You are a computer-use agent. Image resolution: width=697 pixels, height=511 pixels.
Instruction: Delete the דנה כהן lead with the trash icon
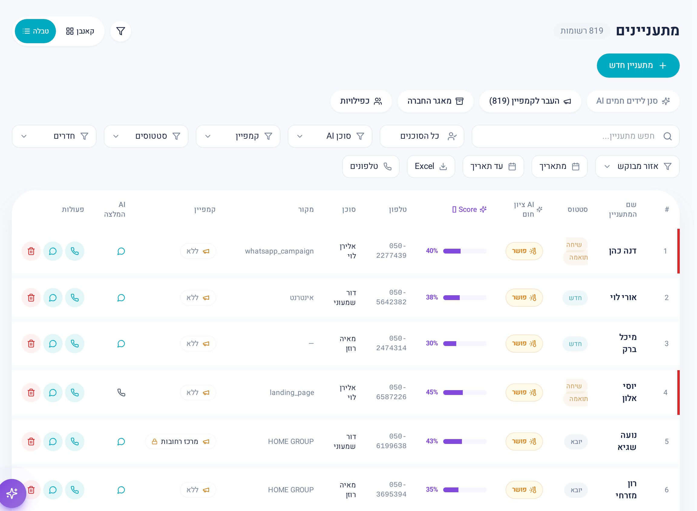31,251
